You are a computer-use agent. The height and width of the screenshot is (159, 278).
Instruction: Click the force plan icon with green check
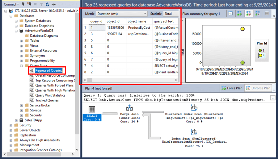239,14
